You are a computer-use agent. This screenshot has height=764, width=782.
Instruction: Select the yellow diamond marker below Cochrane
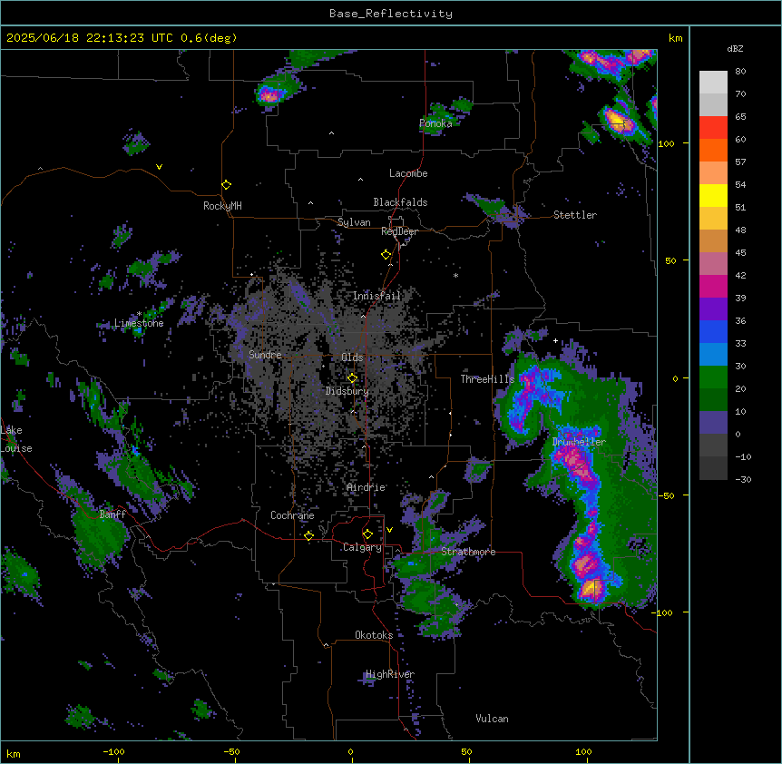[x=308, y=535]
